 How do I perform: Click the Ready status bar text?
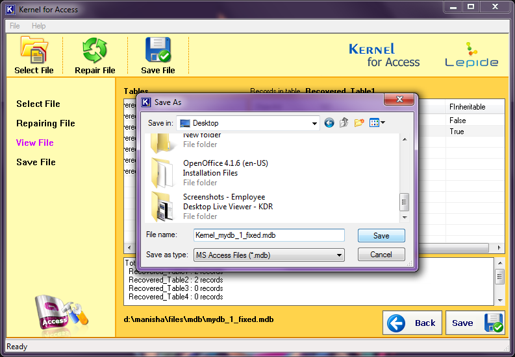pos(17,347)
